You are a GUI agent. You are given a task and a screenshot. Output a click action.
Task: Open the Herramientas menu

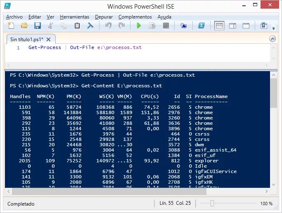[74, 17]
